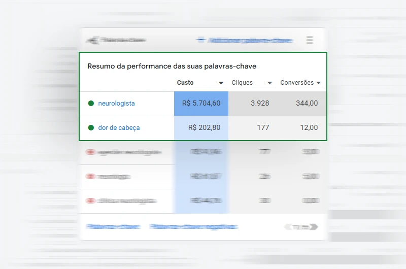The height and width of the screenshot is (269, 406).
Task: Click the red status dot in the third row
Action: [x=91, y=152]
